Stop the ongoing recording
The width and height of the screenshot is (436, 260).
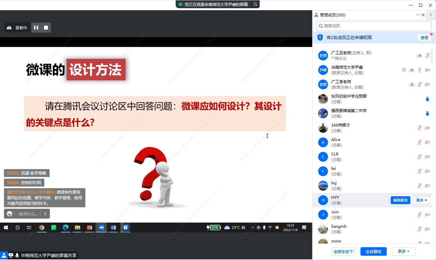pos(46,28)
